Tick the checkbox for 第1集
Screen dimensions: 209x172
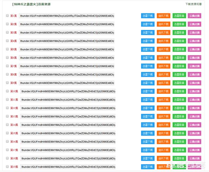click(x=7, y=16)
